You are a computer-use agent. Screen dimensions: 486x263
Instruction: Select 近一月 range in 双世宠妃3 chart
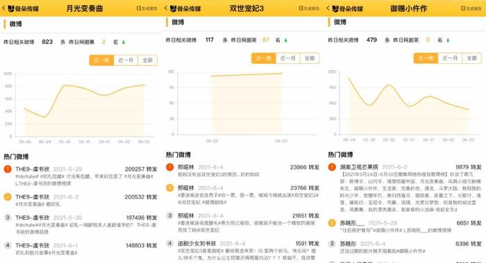coord(287,58)
